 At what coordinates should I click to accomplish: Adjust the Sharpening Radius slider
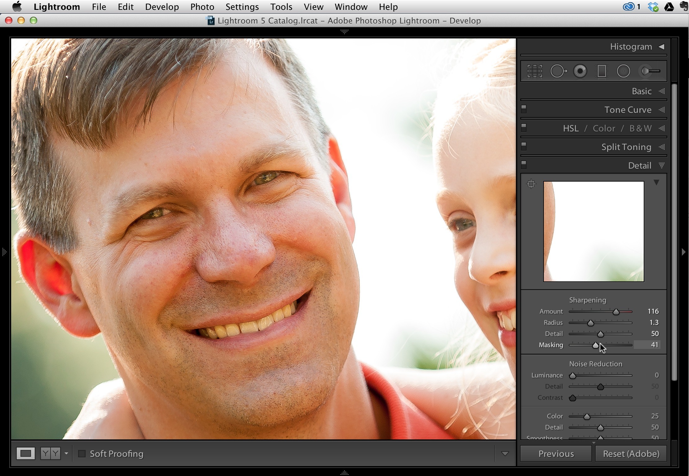pyautogui.click(x=590, y=323)
